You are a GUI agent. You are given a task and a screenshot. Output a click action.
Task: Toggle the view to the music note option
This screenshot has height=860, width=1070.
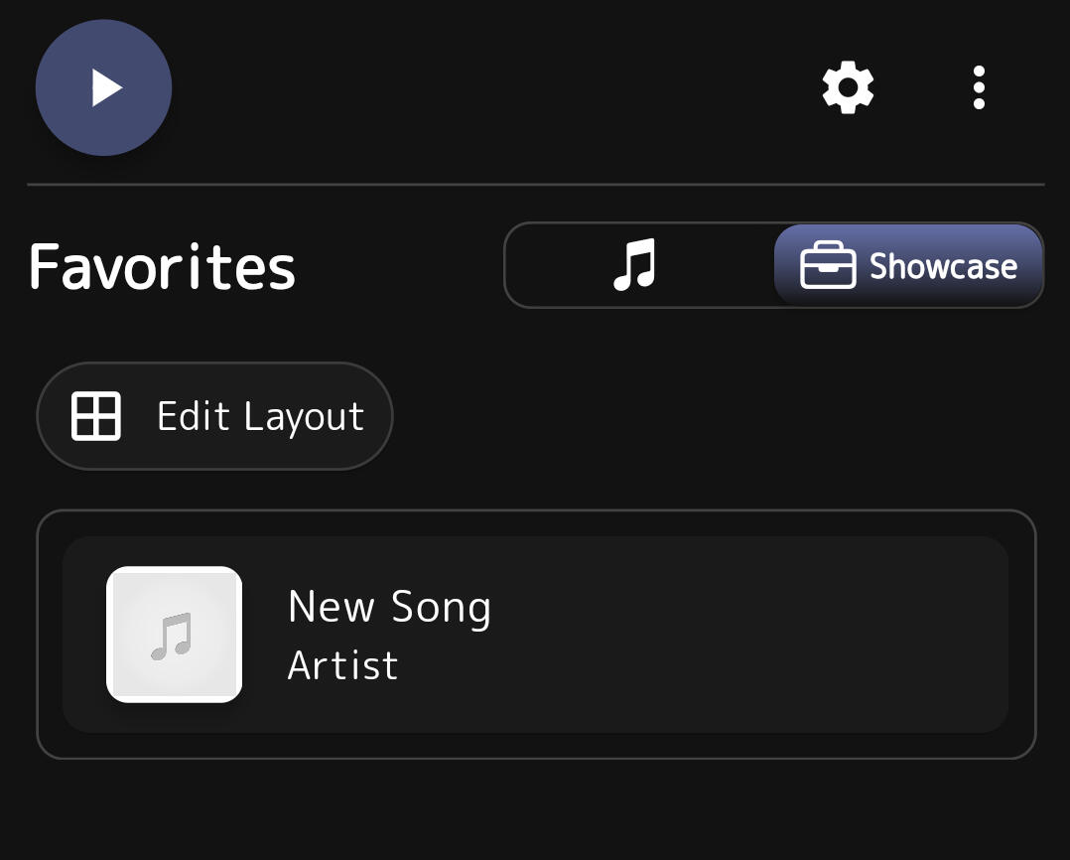point(635,266)
